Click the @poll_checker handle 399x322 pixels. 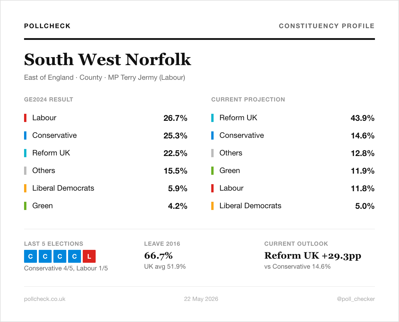click(356, 299)
